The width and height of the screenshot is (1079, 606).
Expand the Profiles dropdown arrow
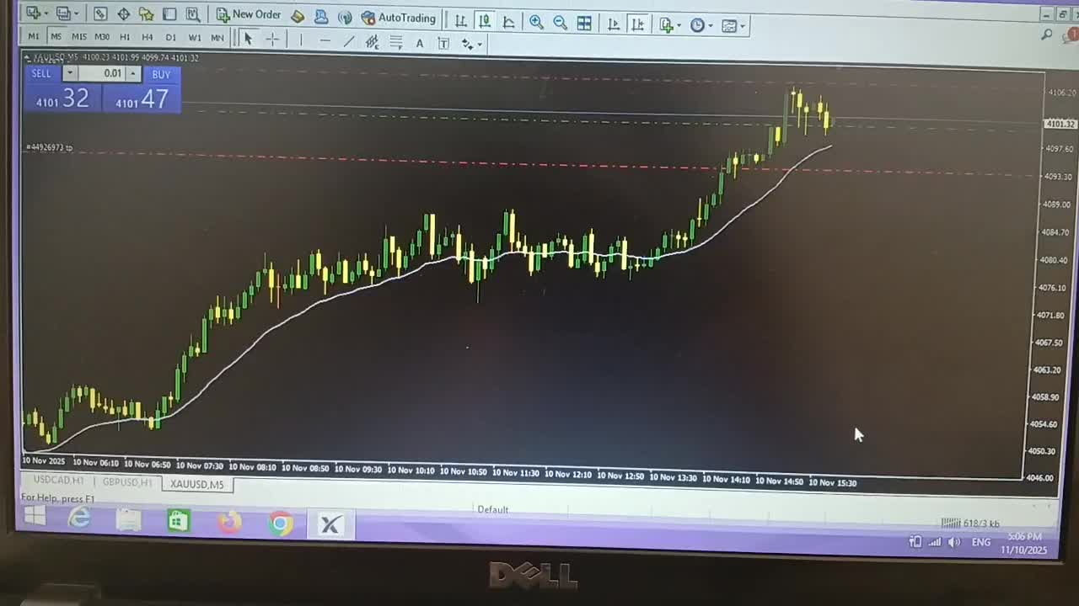tap(75, 14)
